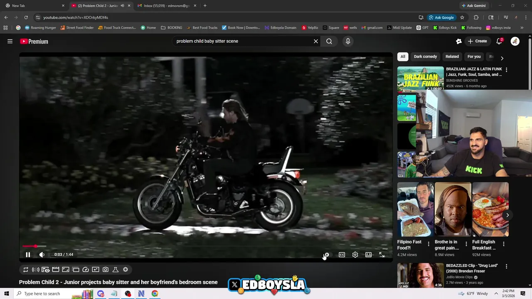Open the BOOKING bookmarks folder
Screen dimensions: 532x299
[x=172, y=28]
